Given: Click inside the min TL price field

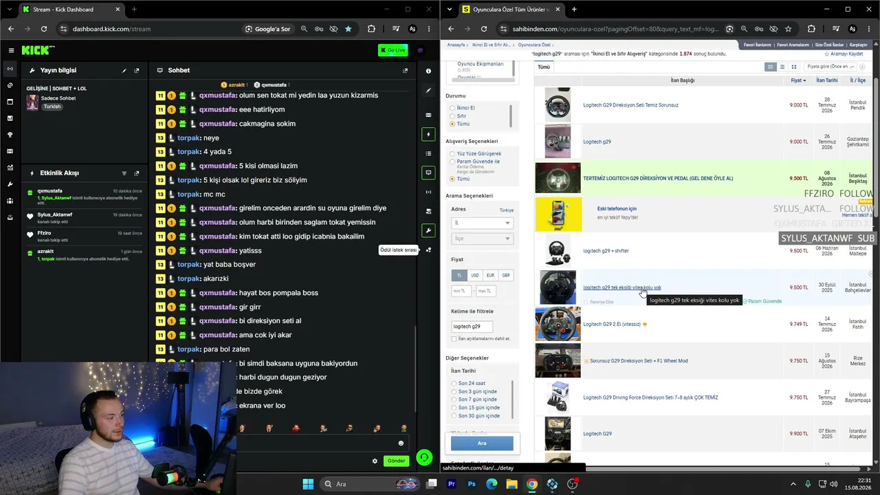Looking at the screenshot, I should [461, 291].
